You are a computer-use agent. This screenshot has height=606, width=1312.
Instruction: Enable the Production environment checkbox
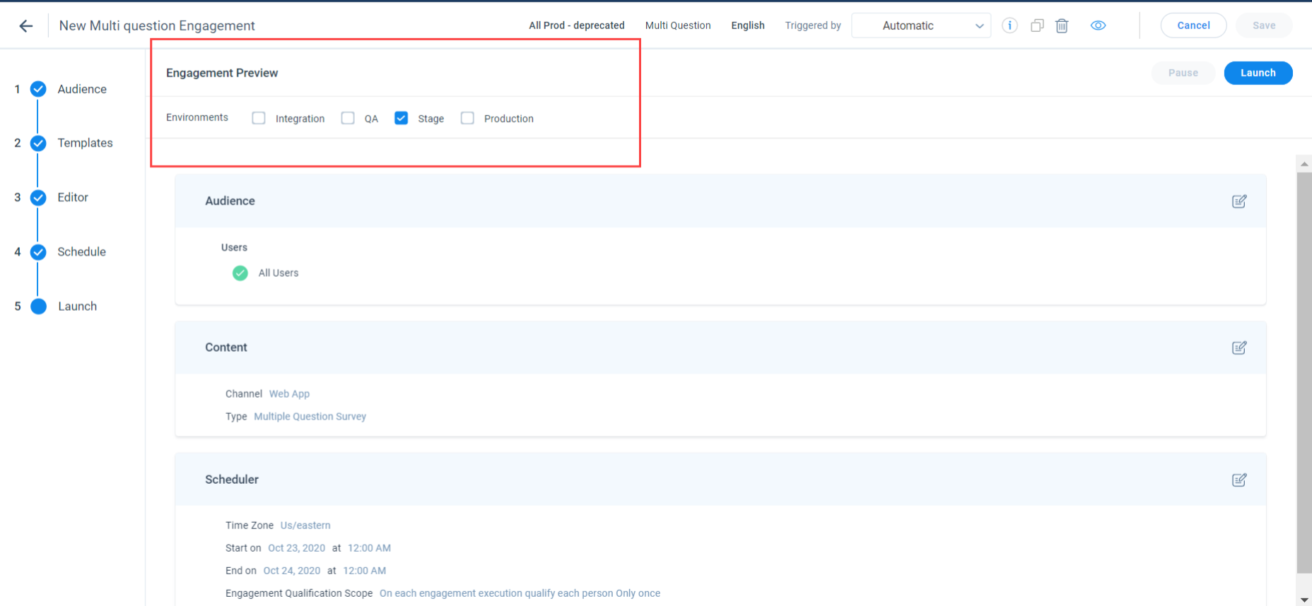pos(467,118)
